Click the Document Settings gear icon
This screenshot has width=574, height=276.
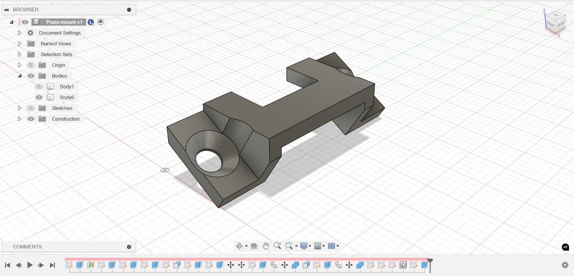[30, 33]
